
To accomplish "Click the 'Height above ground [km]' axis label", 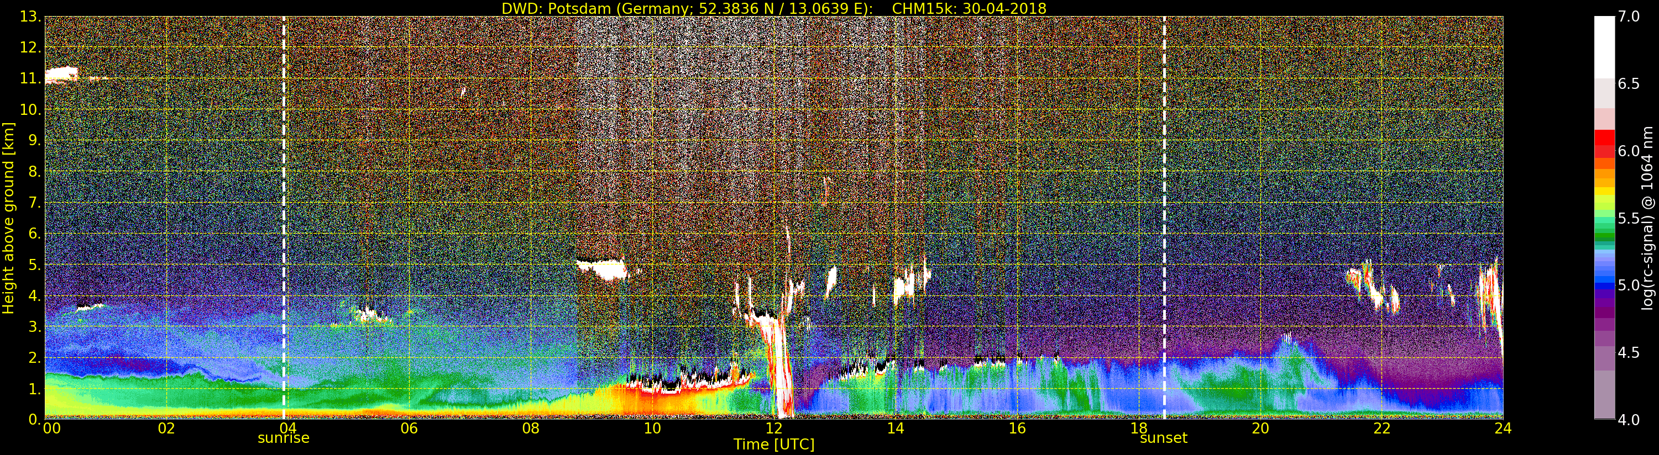I will (x=8, y=218).
